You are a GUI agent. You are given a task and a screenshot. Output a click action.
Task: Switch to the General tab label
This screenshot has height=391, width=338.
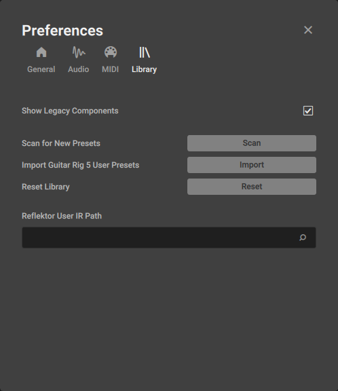[x=41, y=69]
